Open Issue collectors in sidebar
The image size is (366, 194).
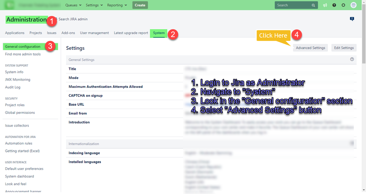point(17,126)
